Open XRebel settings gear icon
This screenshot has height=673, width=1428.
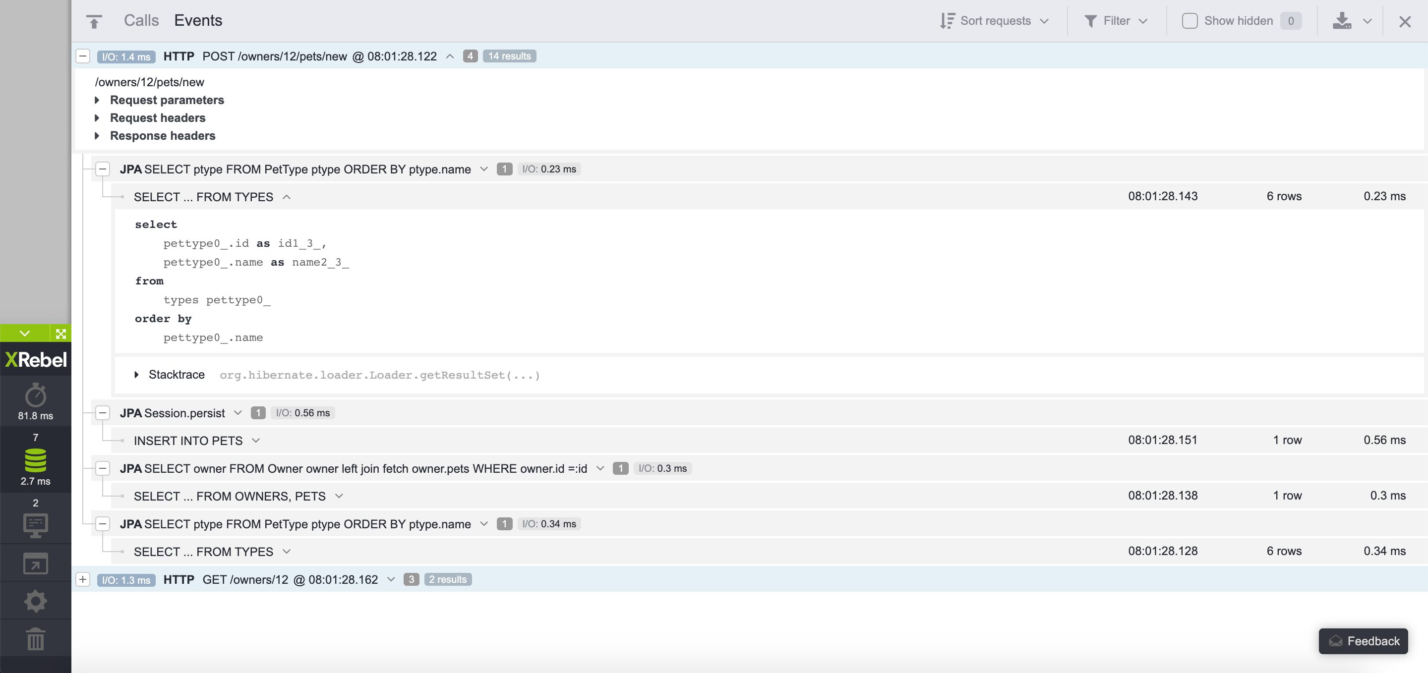[x=36, y=601]
